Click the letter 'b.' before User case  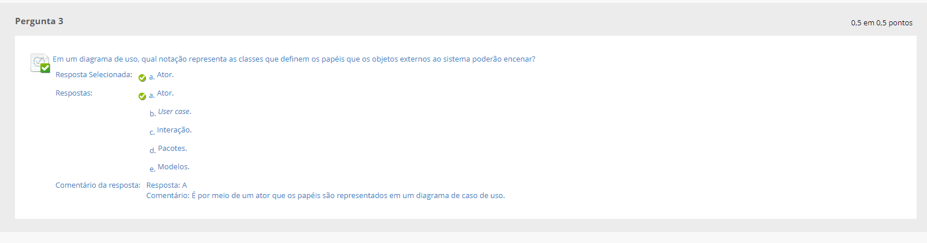coord(152,113)
